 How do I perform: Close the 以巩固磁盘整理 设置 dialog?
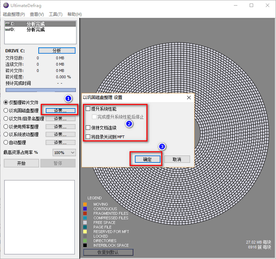point(189,97)
